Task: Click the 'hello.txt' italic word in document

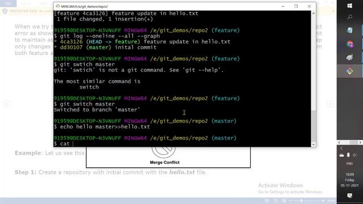Action: 182,172
